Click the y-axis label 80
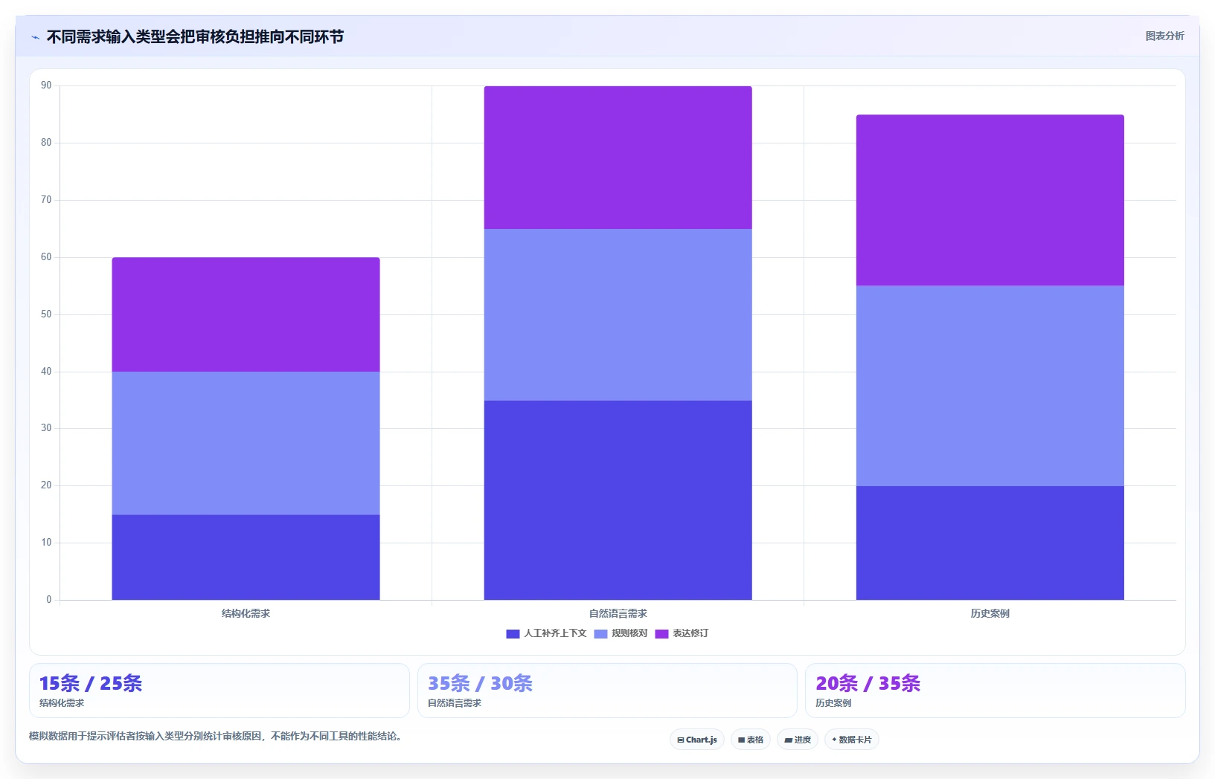This screenshot has height=779, width=1215. [x=46, y=143]
